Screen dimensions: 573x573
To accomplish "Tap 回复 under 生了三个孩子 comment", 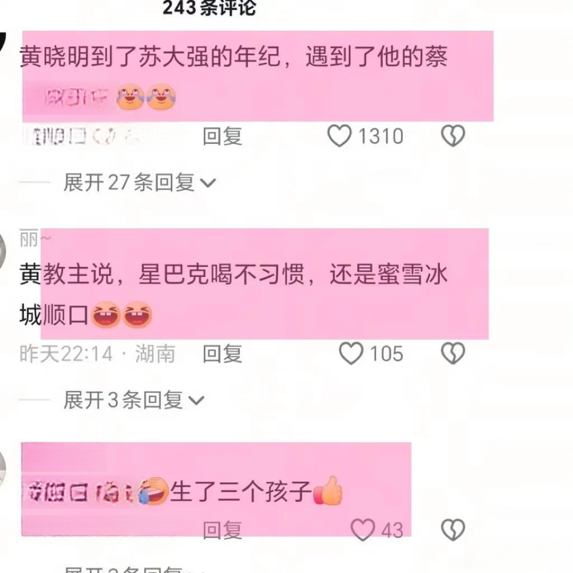I will [222, 530].
